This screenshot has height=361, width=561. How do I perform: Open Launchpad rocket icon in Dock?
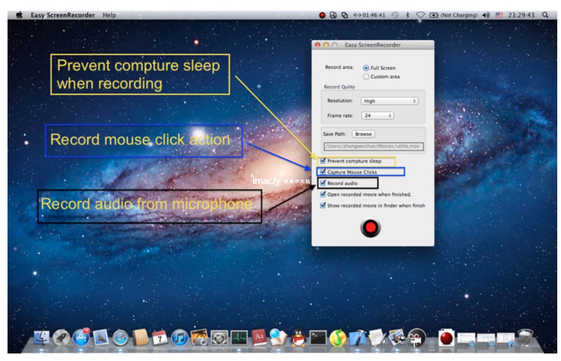coord(61,338)
